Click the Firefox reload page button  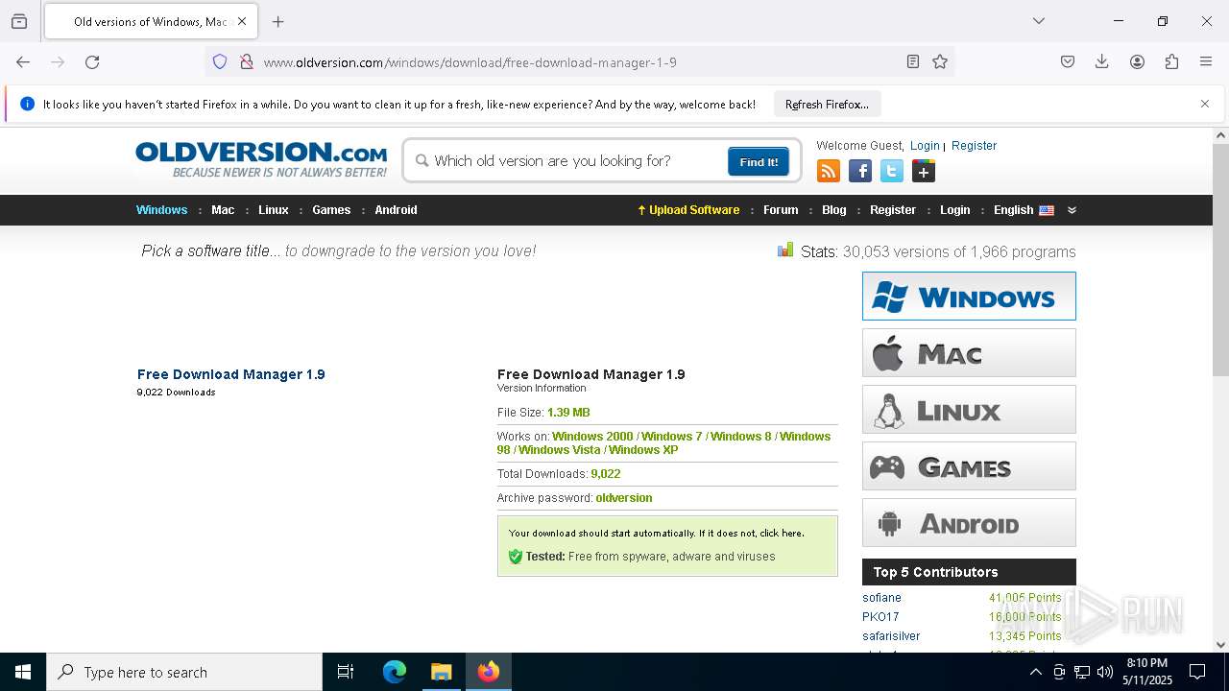(x=92, y=62)
